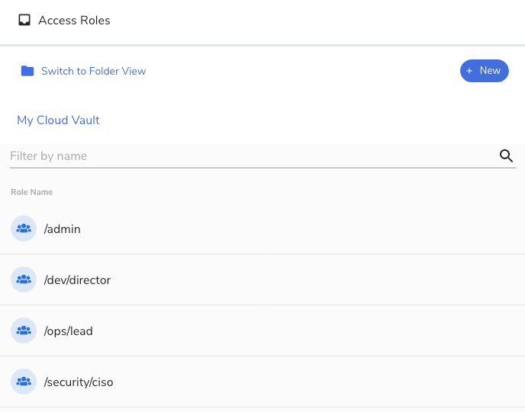Click the group icon beside /security/ciso
This screenshot has height=412, width=525.
(24, 382)
